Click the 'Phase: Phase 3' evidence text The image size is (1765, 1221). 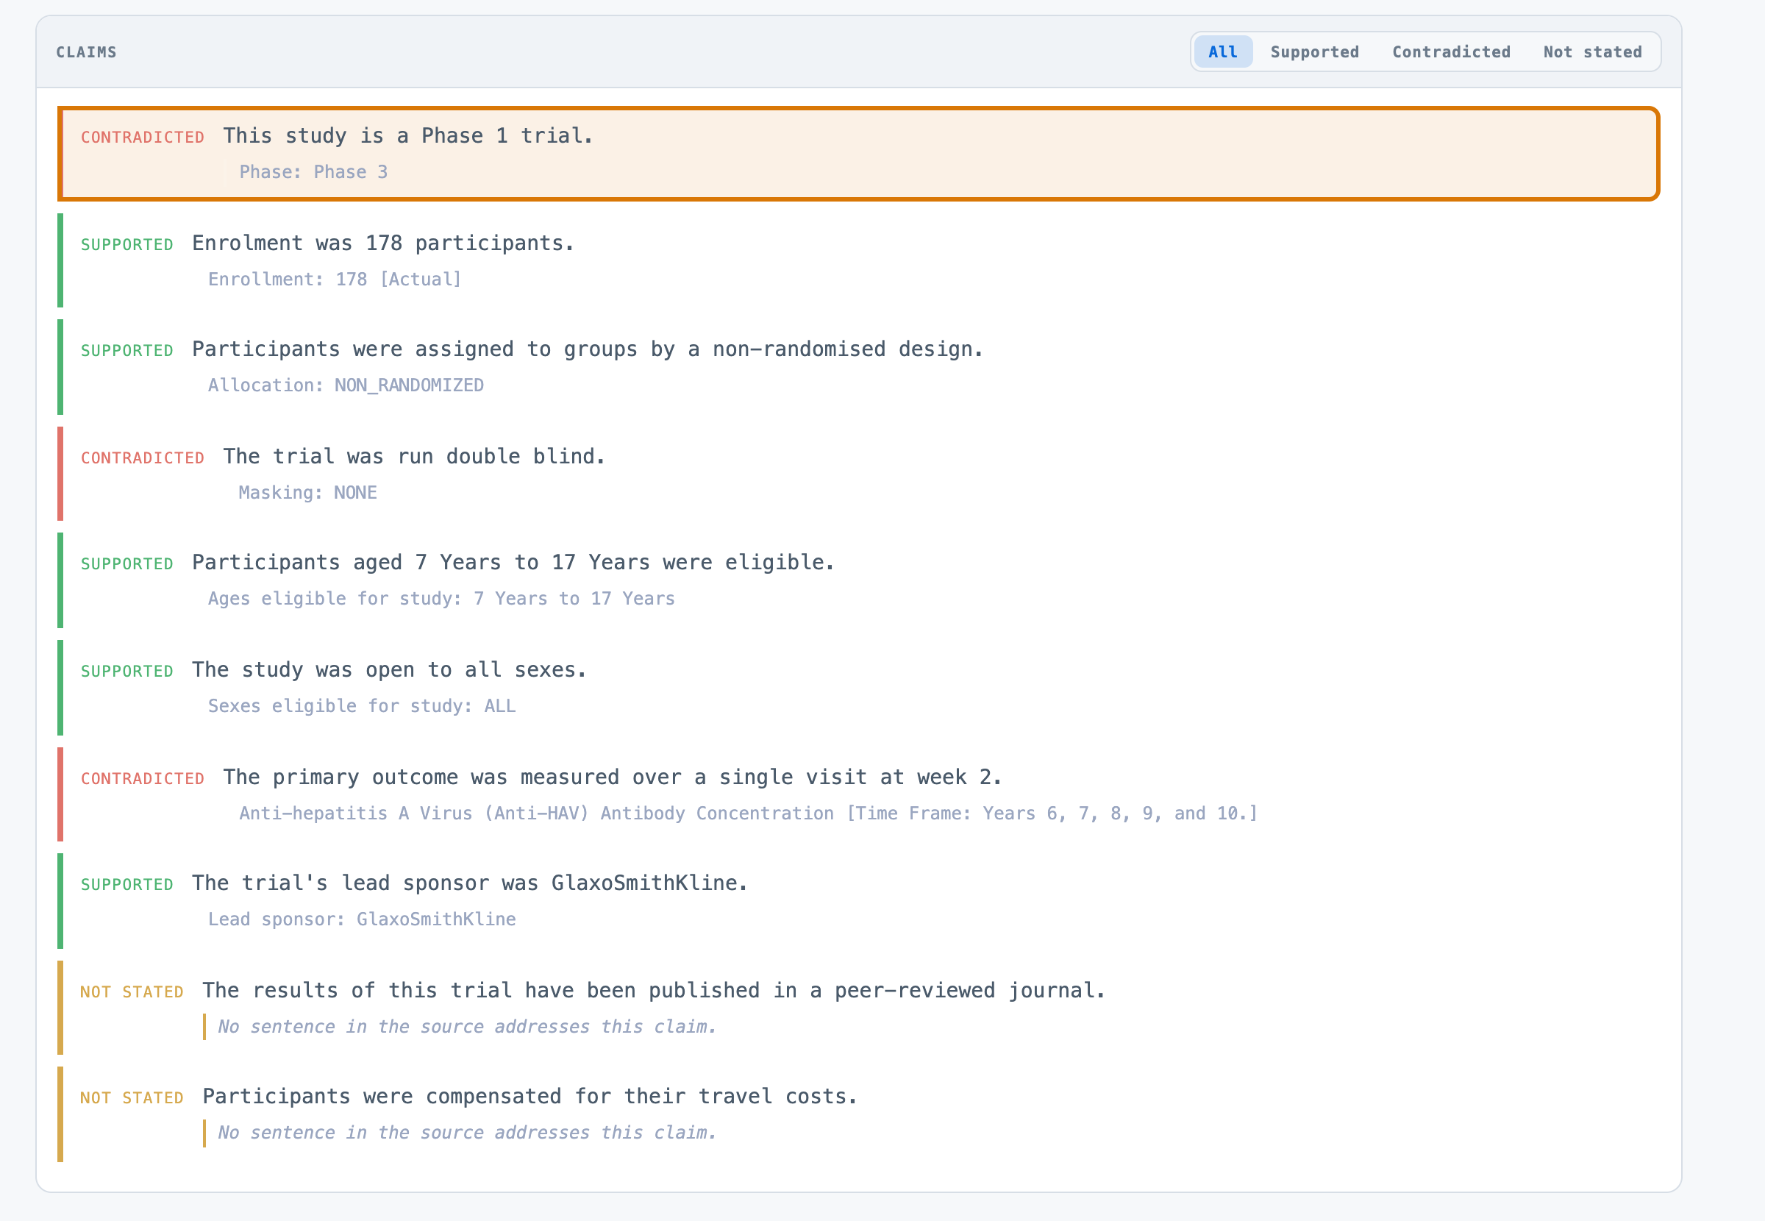pos(313,172)
